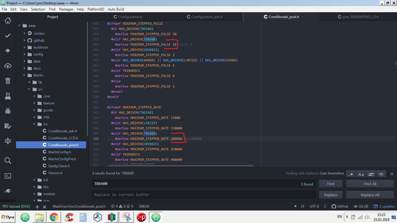Expand the buildroot folder

25,47
